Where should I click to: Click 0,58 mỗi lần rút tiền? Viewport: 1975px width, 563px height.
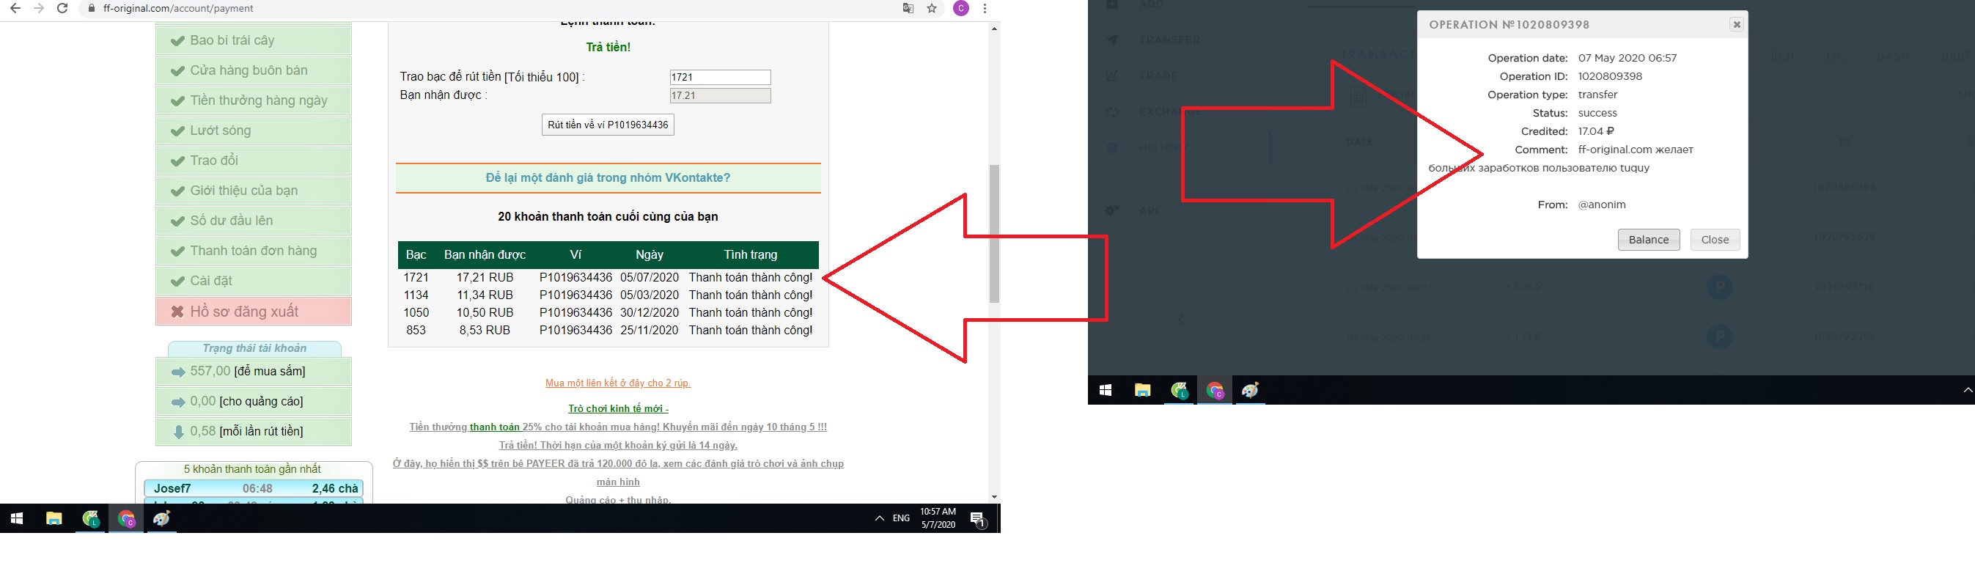point(254,431)
